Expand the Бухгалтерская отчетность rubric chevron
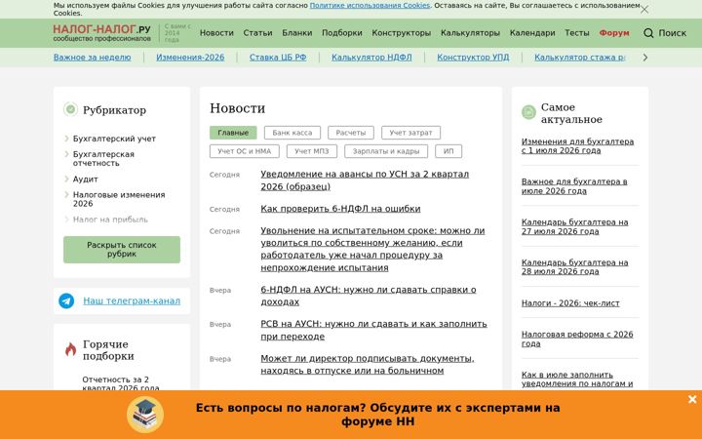Viewport: 702px width, 439px height. [66, 154]
